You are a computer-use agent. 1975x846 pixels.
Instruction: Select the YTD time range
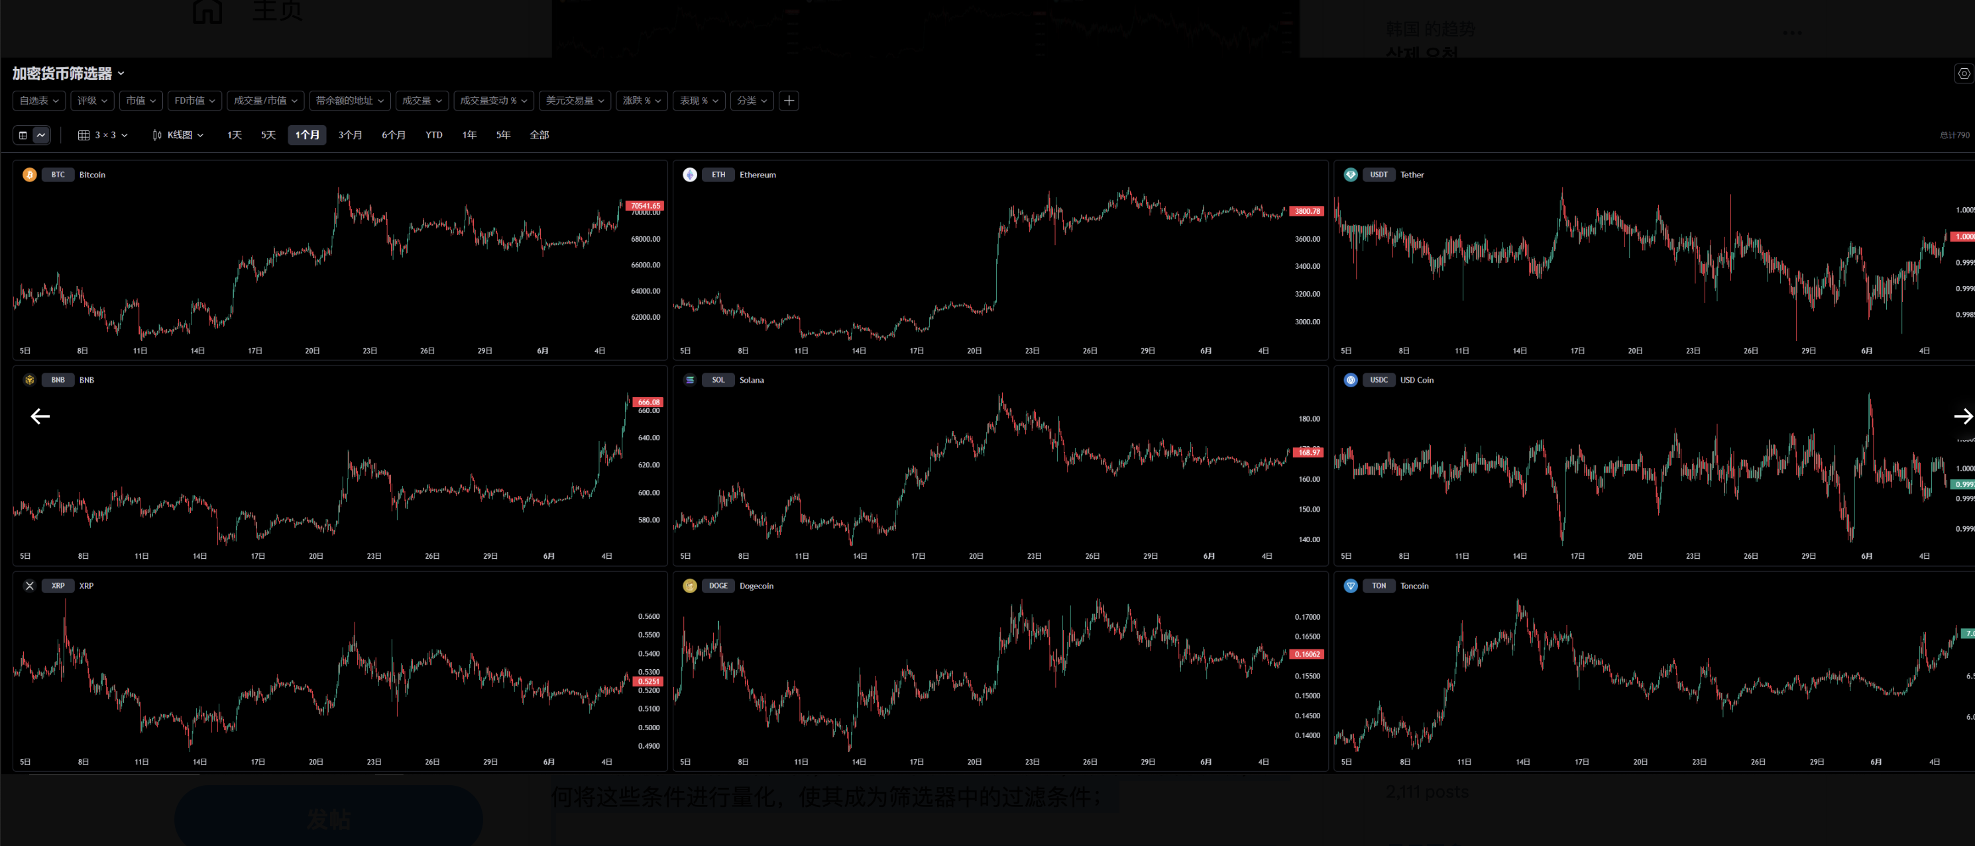click(434, 135)
